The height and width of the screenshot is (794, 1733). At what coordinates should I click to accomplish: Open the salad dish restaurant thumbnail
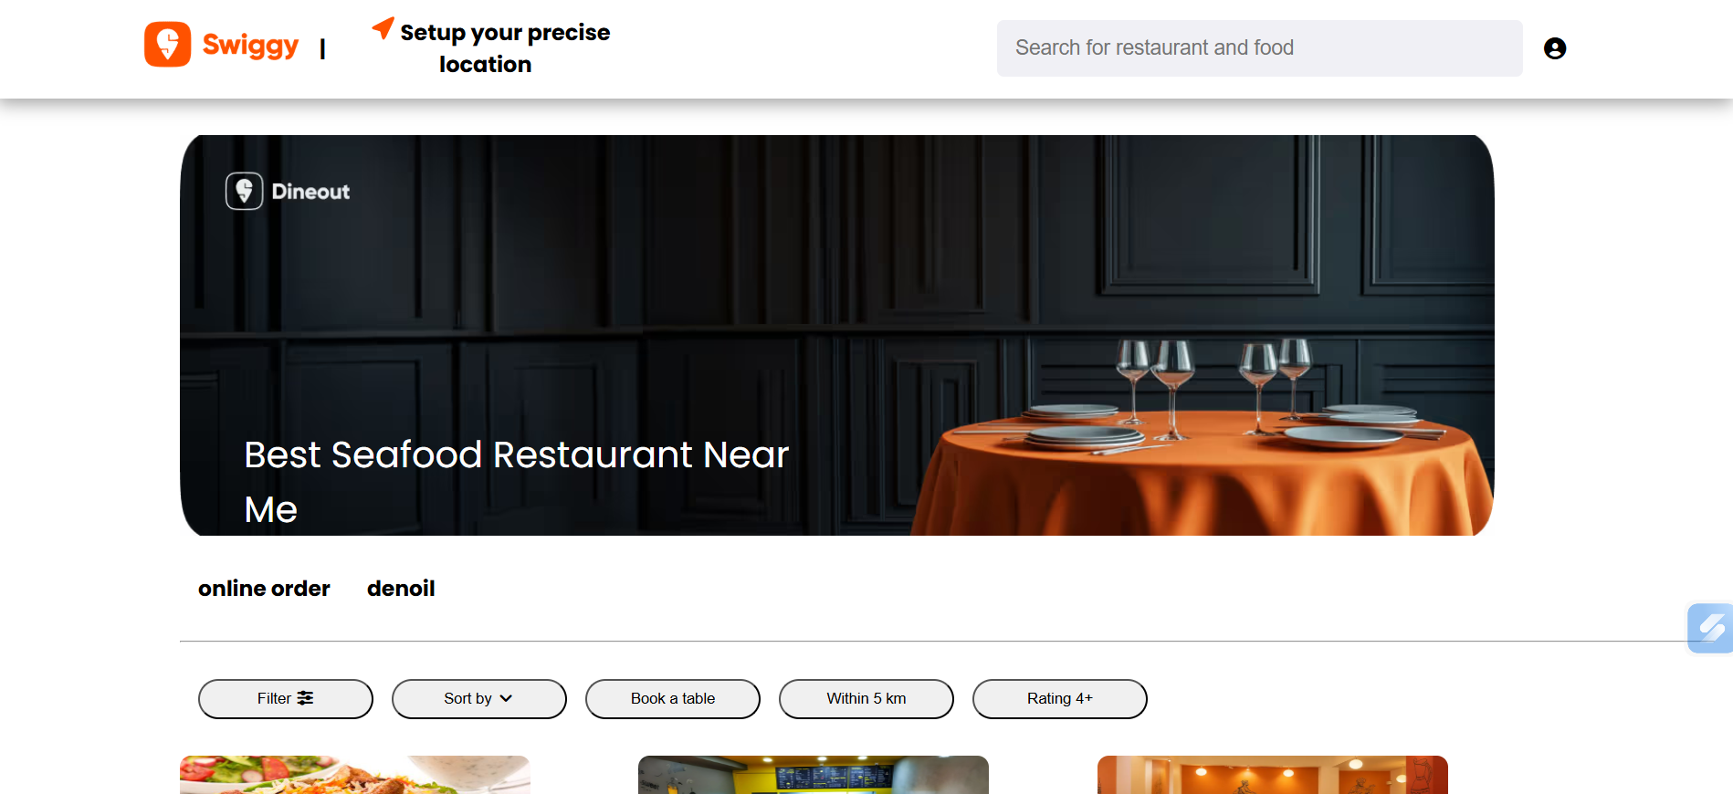pos(355,775)
